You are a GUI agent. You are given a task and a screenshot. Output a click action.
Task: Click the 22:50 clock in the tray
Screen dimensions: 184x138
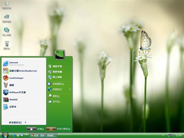click(x=179, y=135)
